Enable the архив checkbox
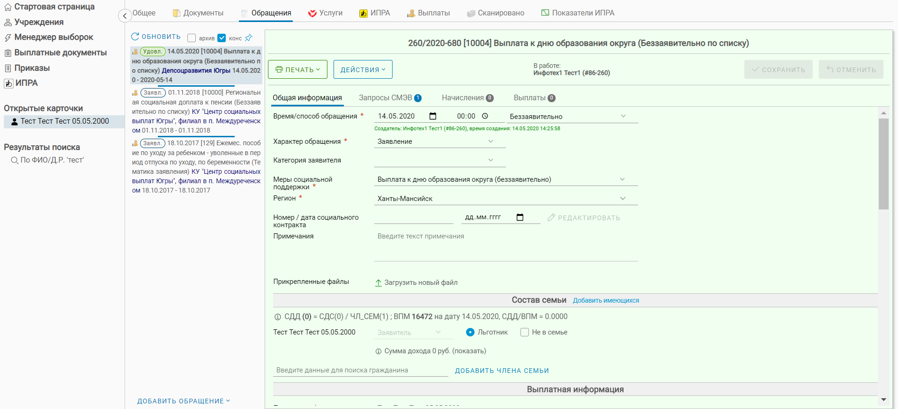The height and width of the screenshot is (409, 898). pyautogui.click(x=192, y=38)
